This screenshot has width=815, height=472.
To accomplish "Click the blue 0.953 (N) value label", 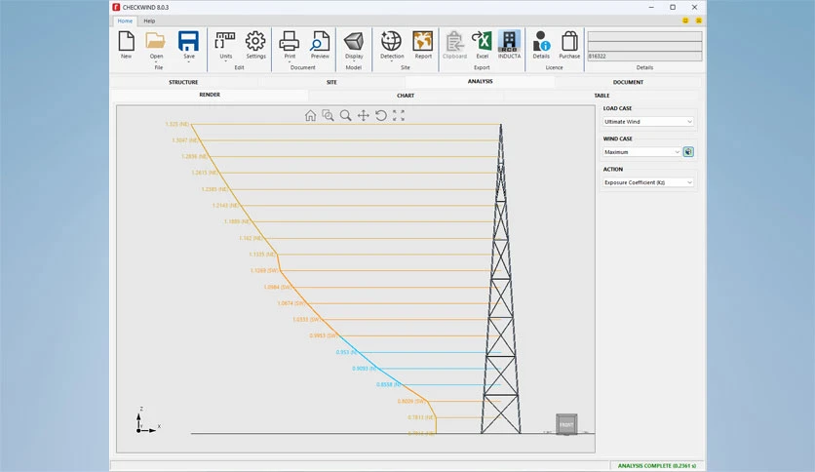I will tap(346, 352).
